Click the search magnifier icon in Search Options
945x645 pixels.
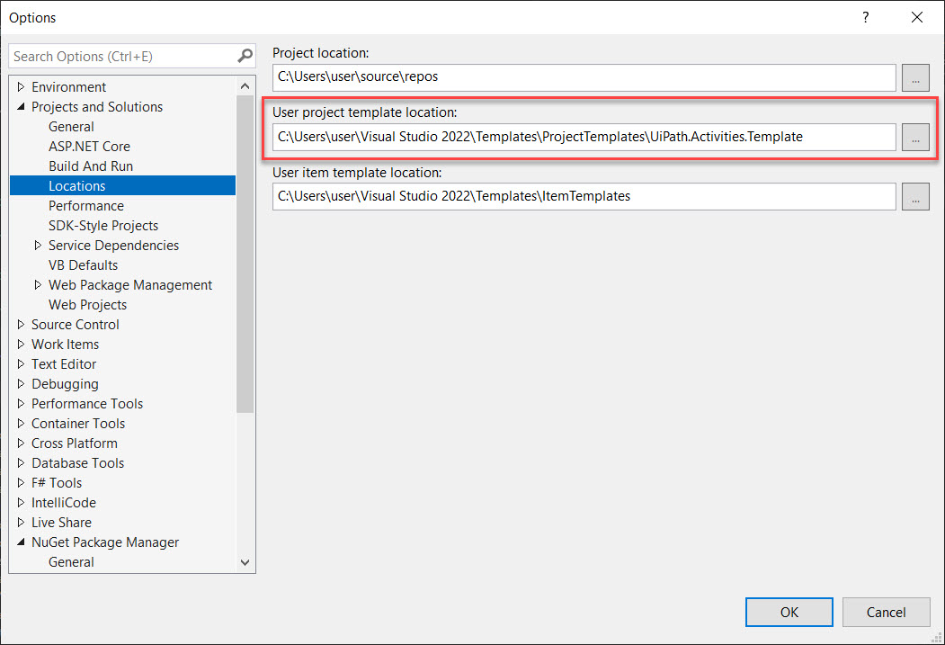point(245,56)
